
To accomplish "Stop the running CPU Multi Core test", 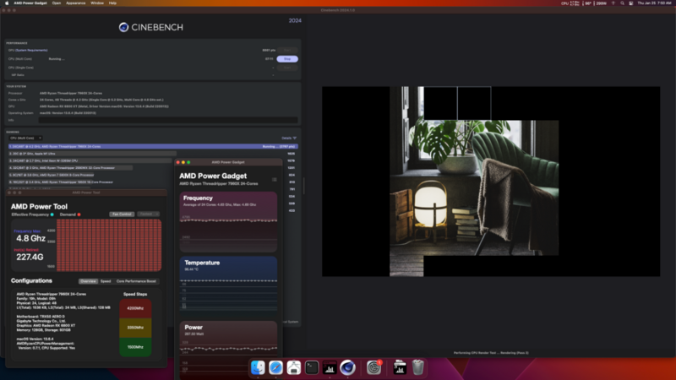I will pos(286,59).
